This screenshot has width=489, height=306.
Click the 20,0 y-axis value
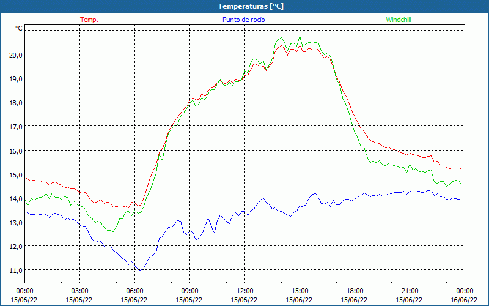click(16, 55)
